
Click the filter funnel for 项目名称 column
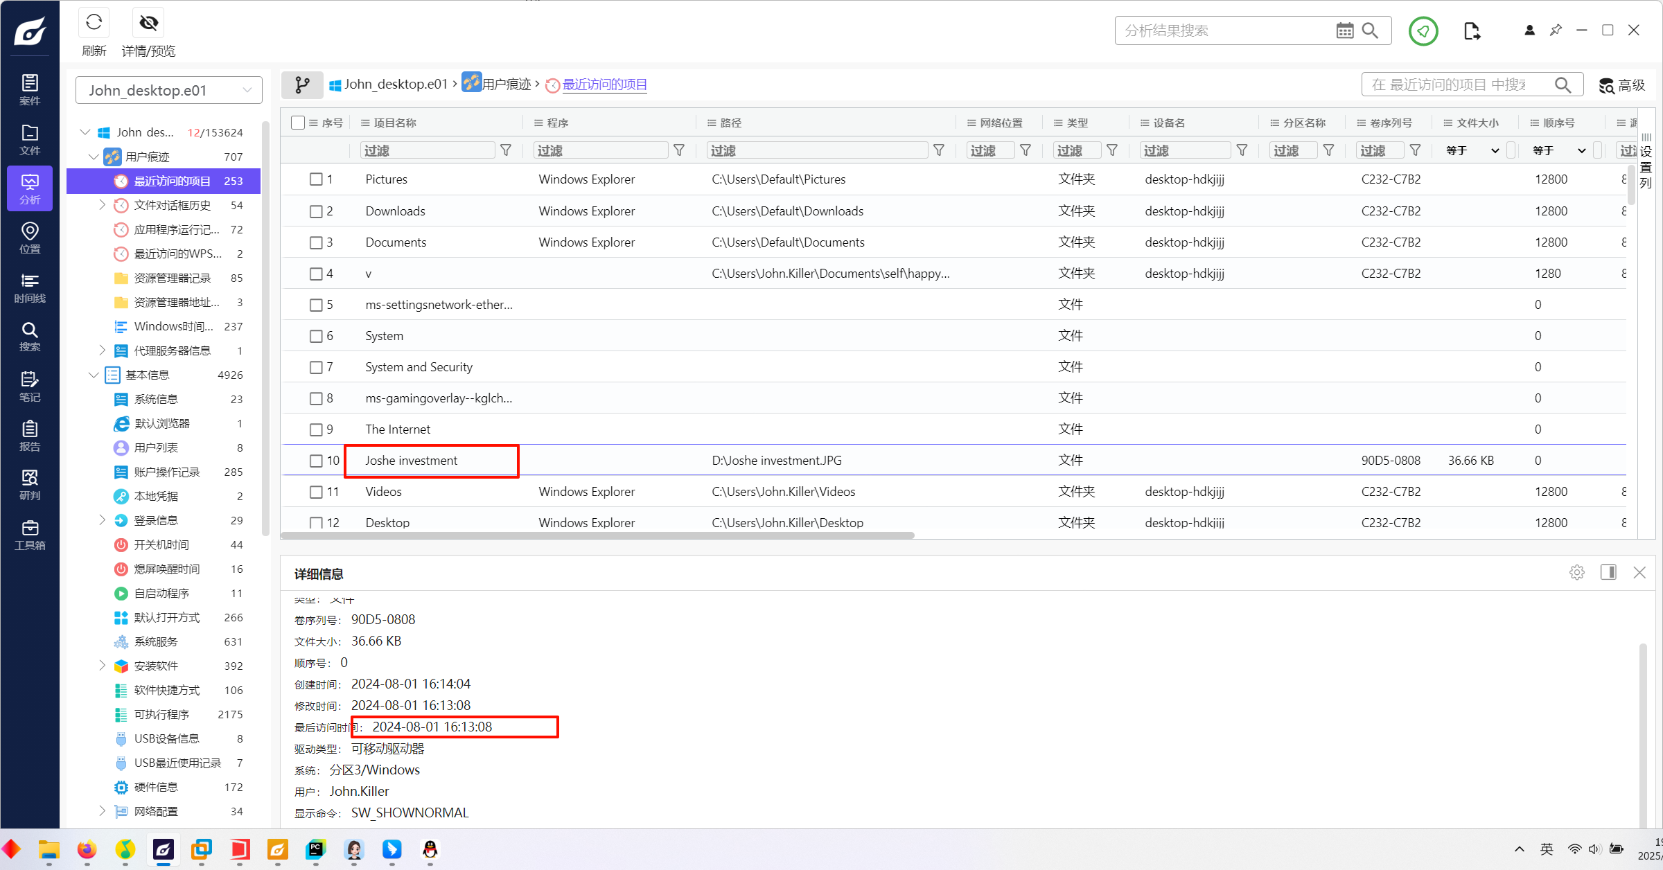[506, 150]
